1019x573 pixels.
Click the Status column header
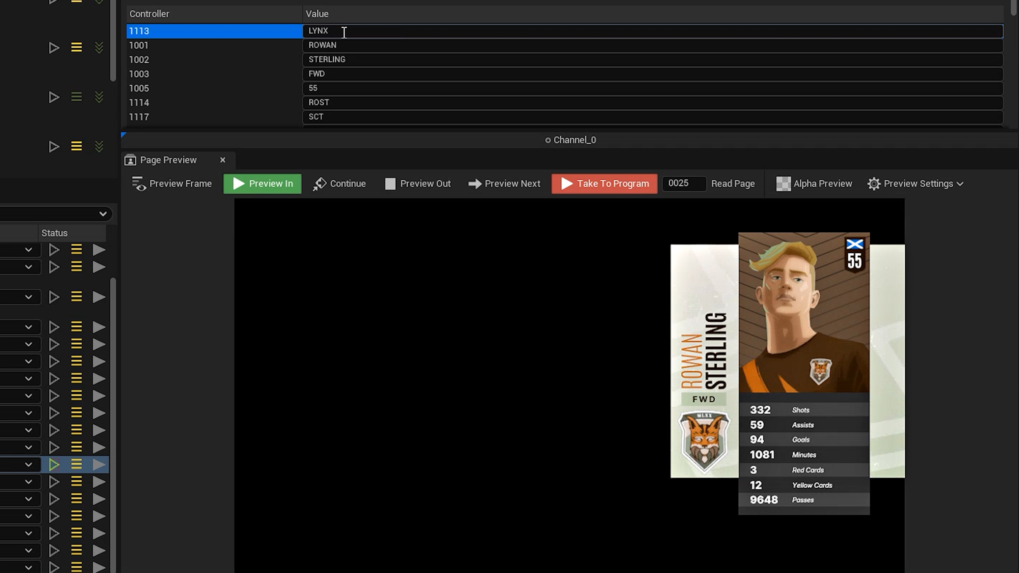(x=55, y=233)
